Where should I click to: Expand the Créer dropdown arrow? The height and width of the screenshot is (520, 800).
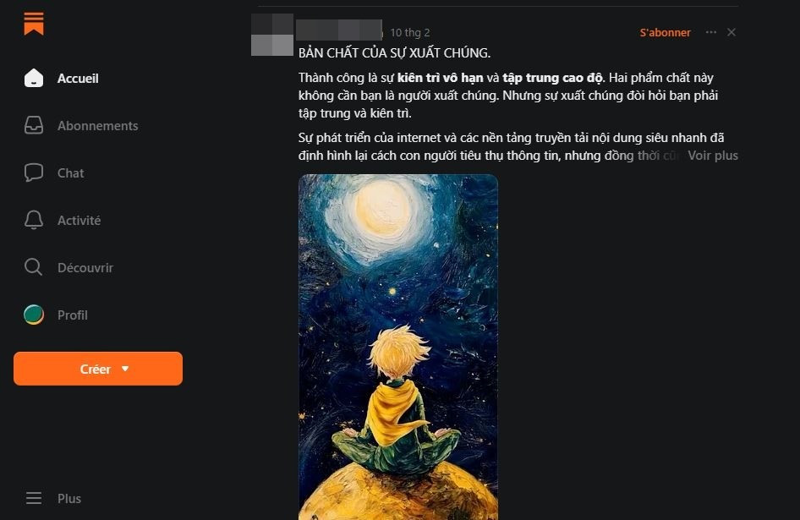point(125,369)
